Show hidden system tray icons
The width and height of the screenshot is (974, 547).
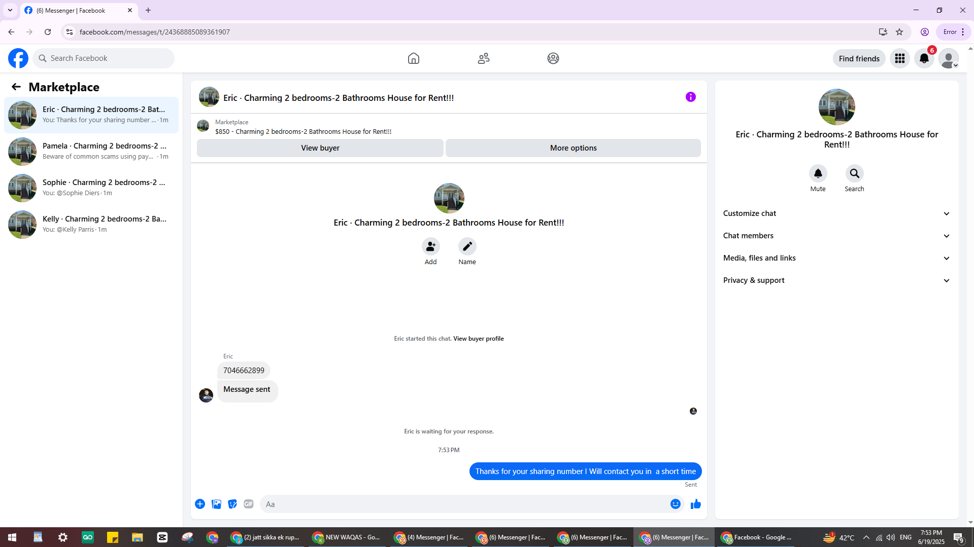pos(866,537)
